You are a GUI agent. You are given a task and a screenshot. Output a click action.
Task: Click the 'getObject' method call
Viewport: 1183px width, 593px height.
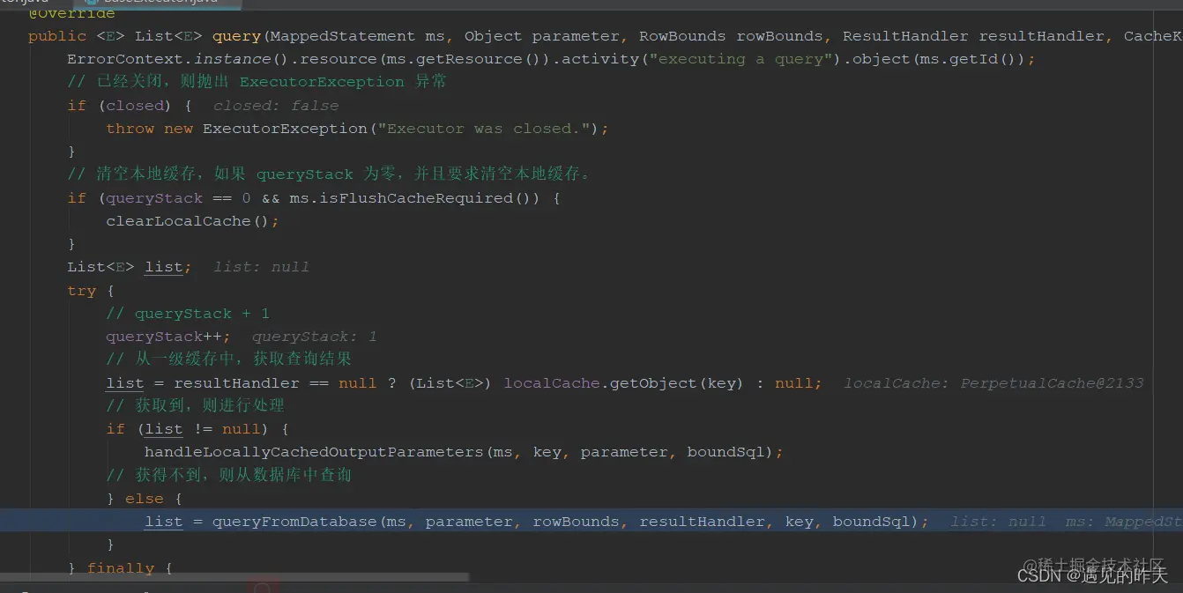652,383
